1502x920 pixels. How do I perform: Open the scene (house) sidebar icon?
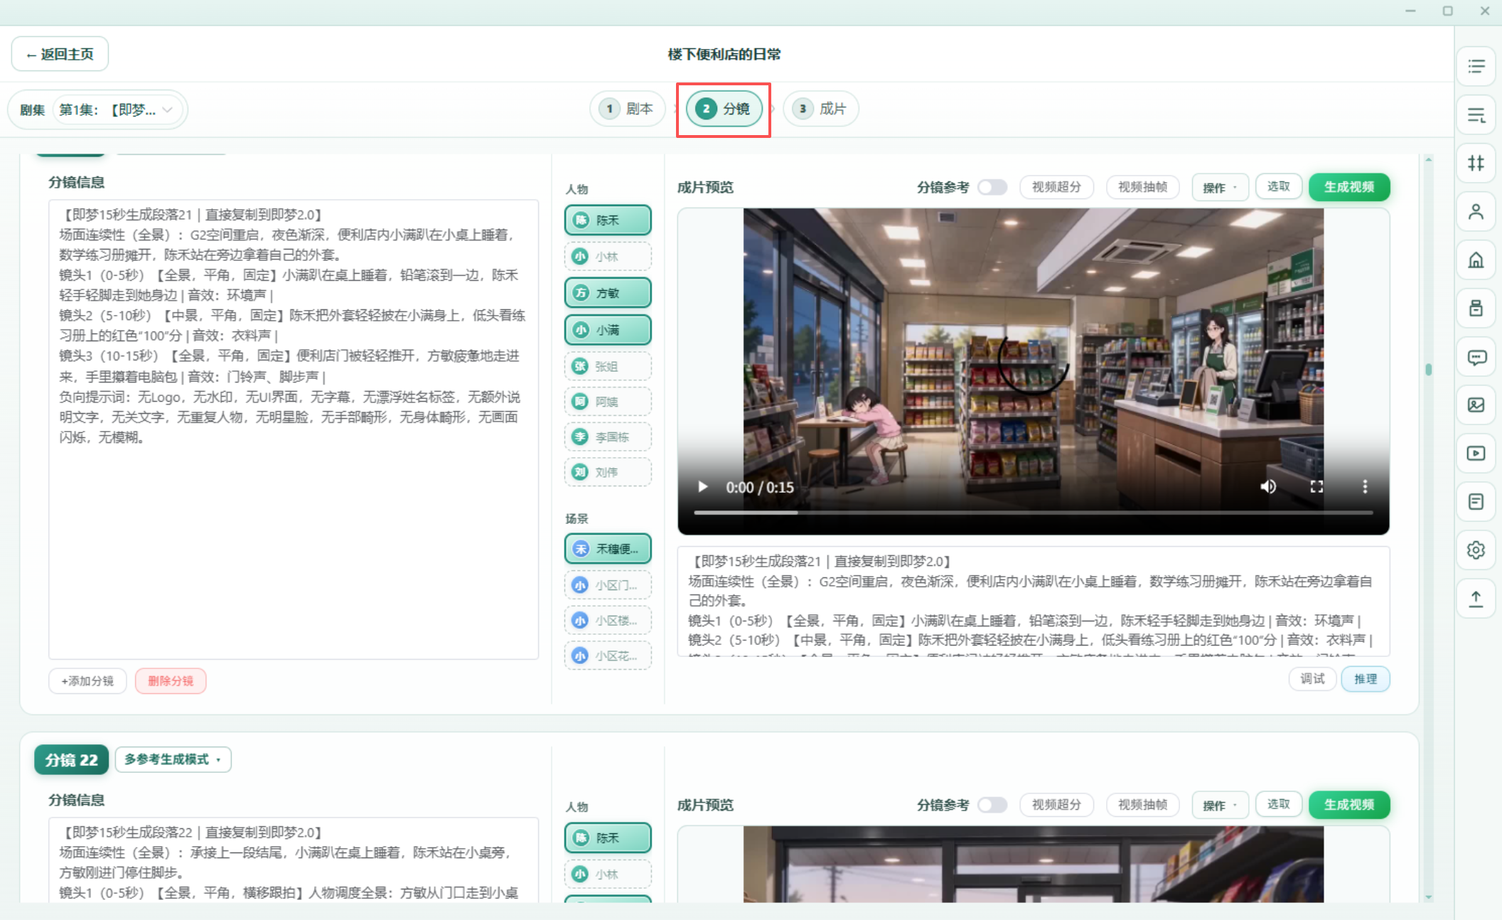1476,260
